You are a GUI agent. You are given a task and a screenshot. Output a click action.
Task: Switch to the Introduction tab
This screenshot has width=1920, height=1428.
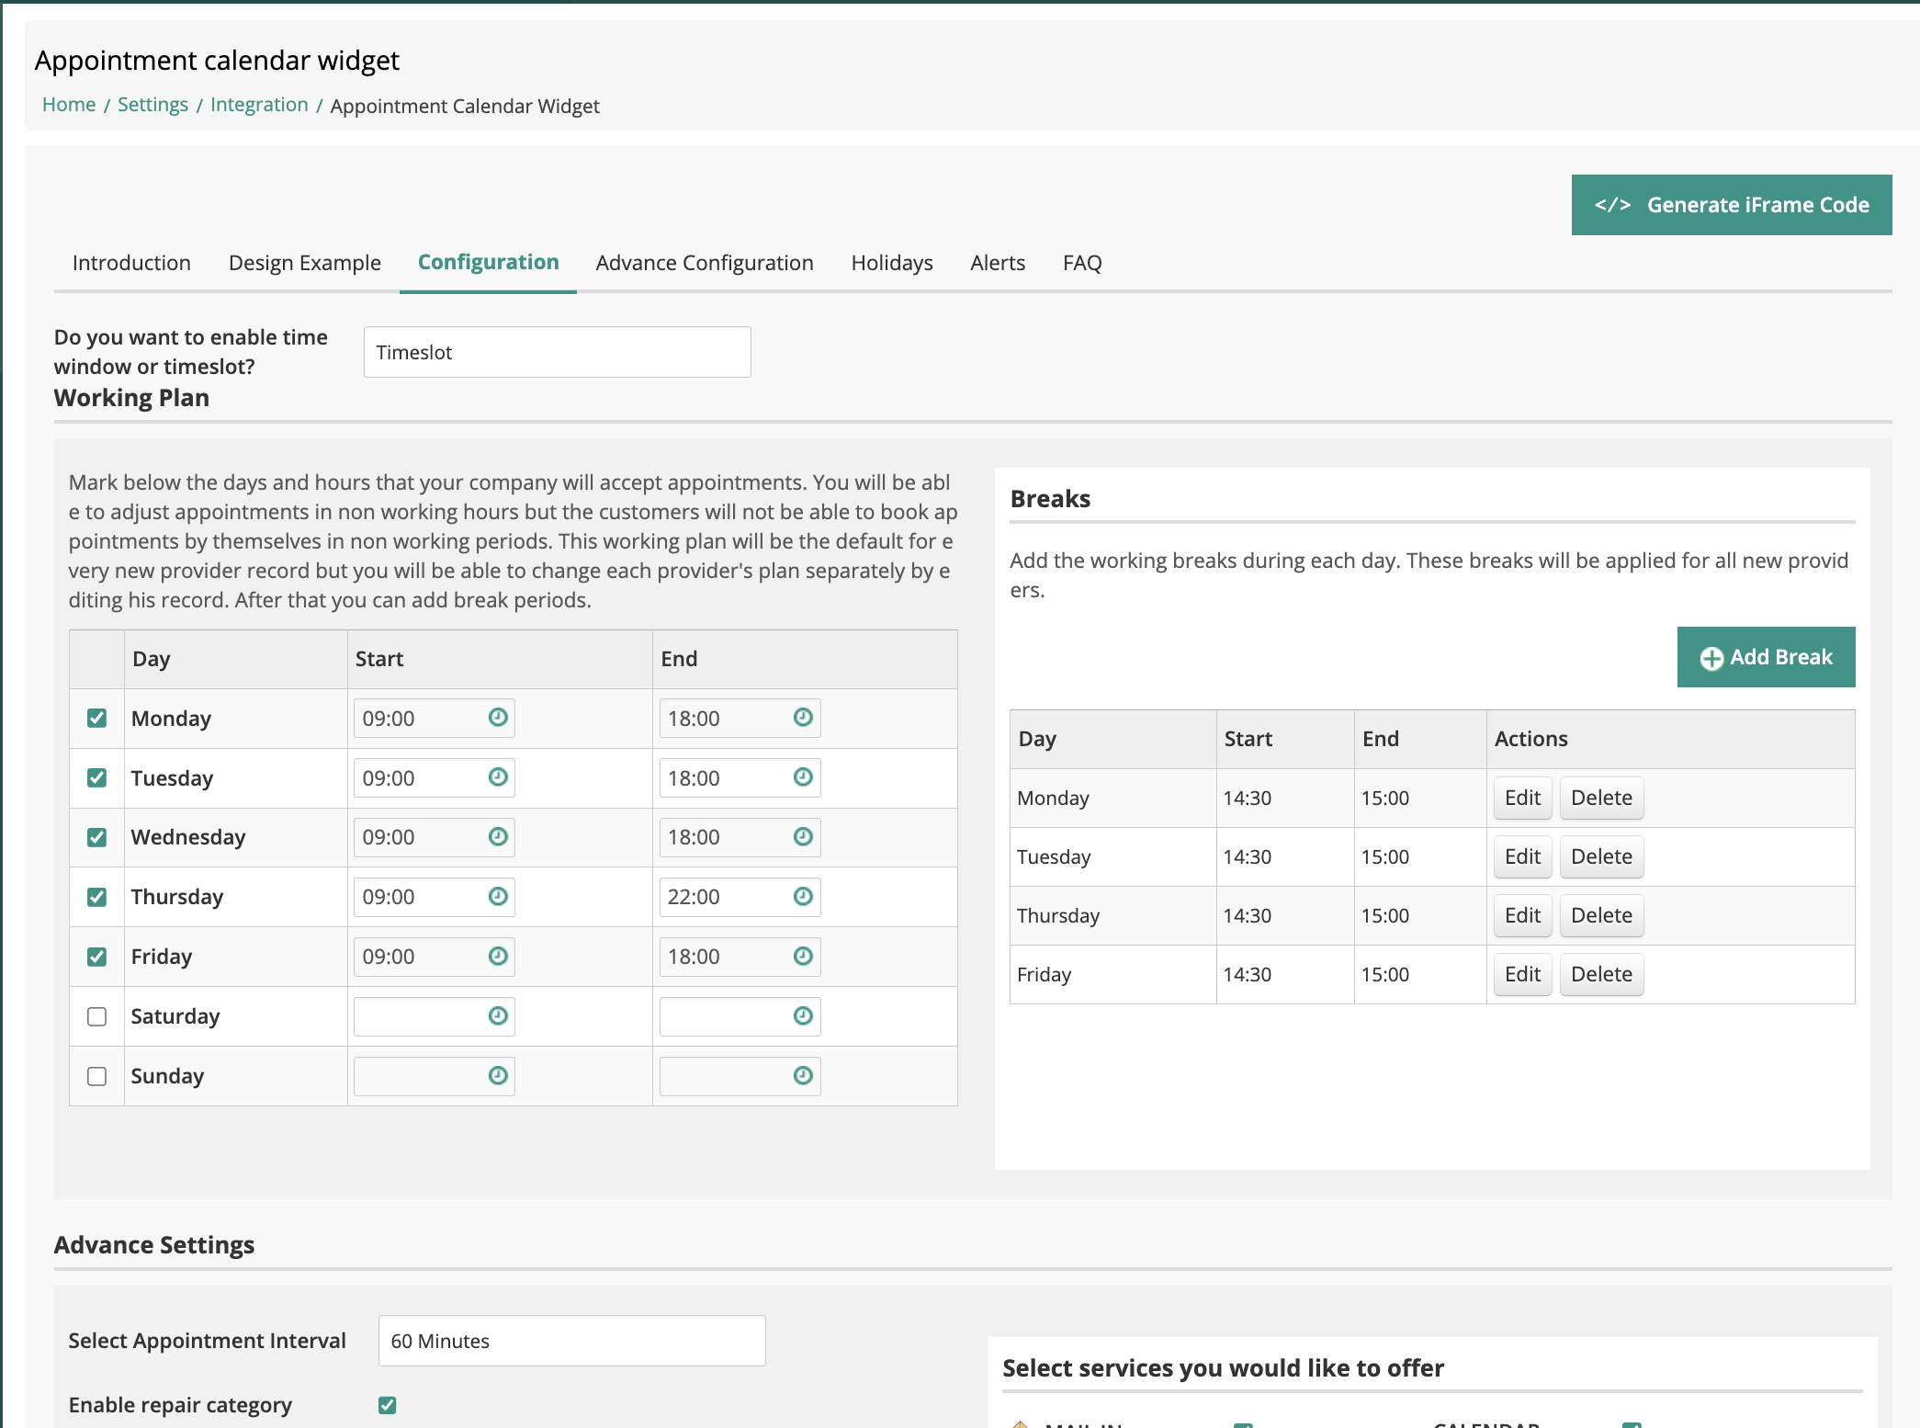[131, 263]
